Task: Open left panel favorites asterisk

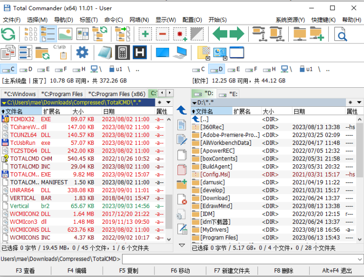Action: point(159,102)
